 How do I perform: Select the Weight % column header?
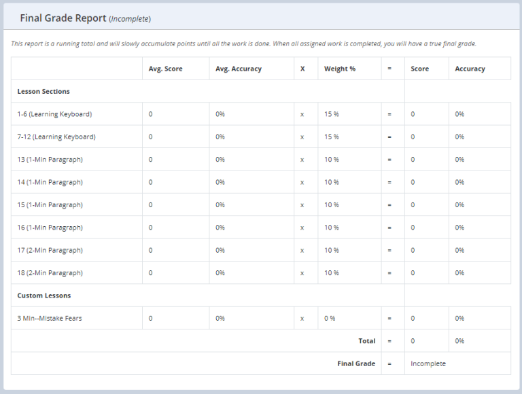[x=340, y=69]
